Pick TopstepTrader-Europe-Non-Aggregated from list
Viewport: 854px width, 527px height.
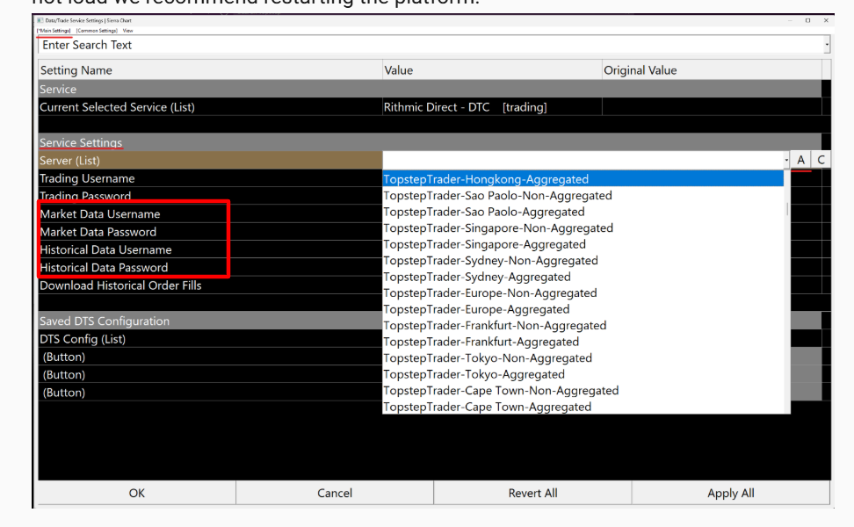[x=583, y=292]
